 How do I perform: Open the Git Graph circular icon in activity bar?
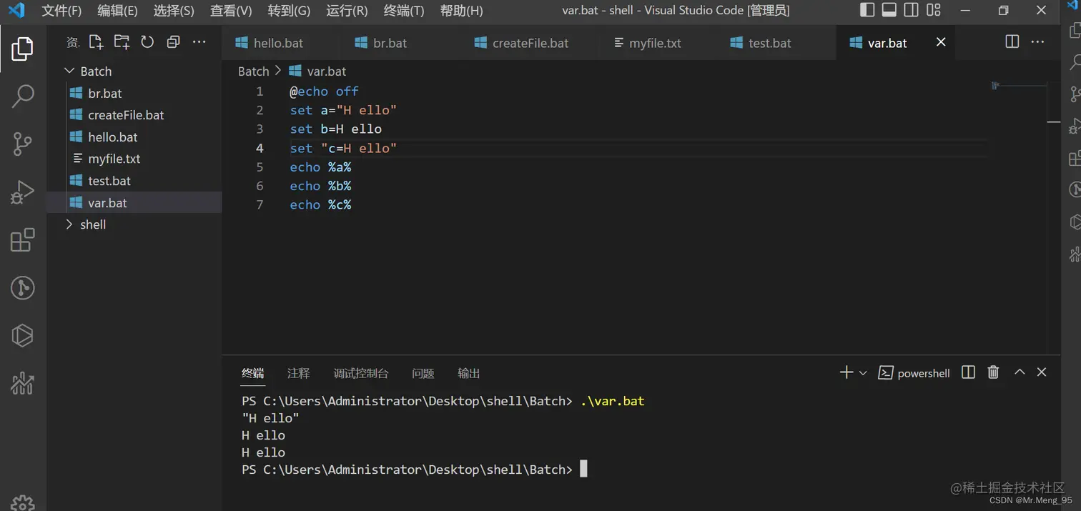click(x=22, y=287)
